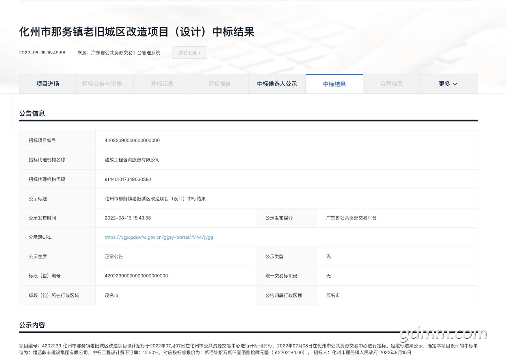Click the lot number 4202239000000000000000
This screenshot has height=358, width=506.
[x=136, y=276]
